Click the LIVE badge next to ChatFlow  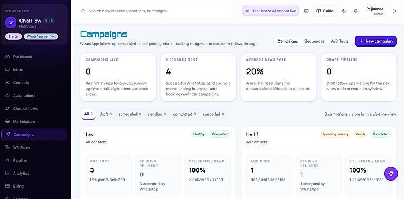49,21
